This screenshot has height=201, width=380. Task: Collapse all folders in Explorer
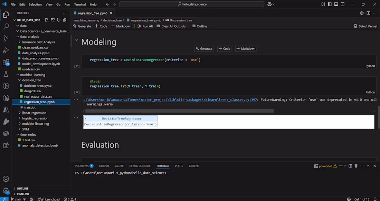click(65, 20)
